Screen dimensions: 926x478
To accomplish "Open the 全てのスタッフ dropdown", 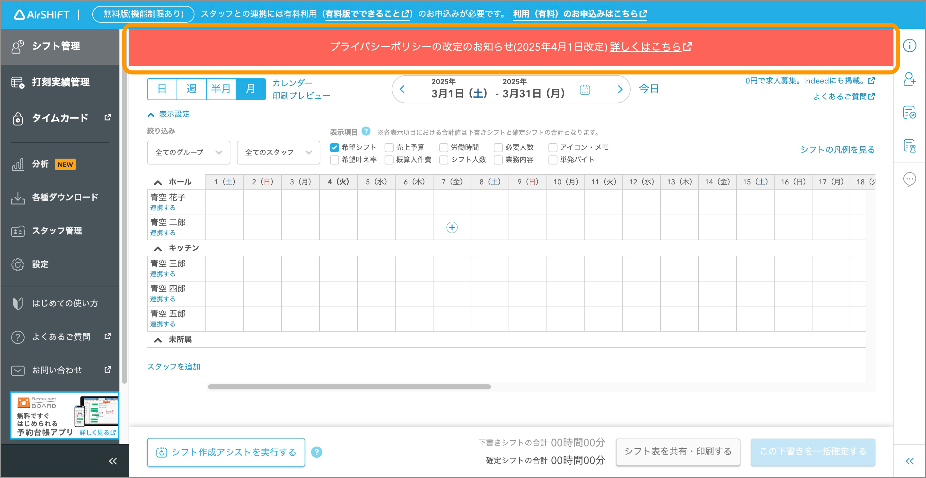I will 278,152.
